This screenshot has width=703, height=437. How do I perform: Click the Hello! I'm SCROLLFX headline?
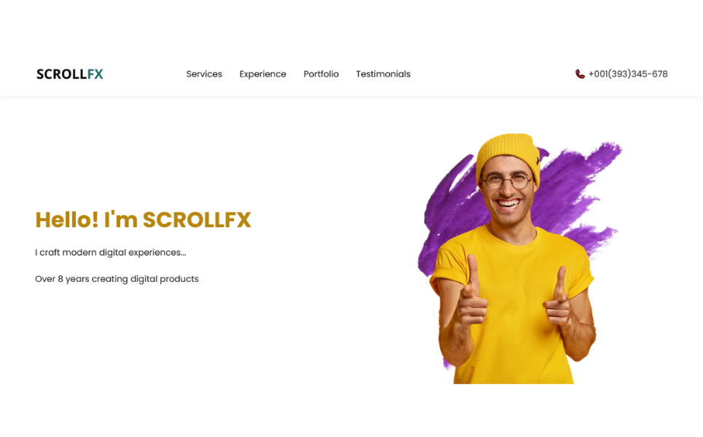[x=143, y=220]
